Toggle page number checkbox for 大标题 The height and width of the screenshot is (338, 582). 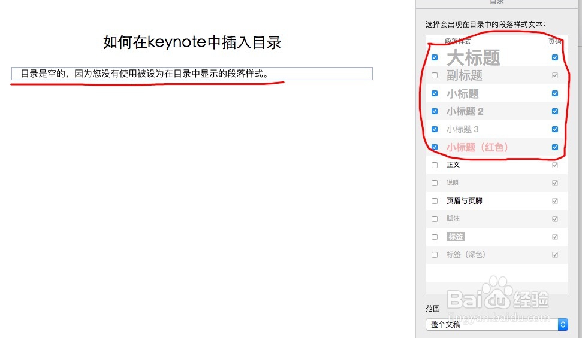click(x=555, y=57)
